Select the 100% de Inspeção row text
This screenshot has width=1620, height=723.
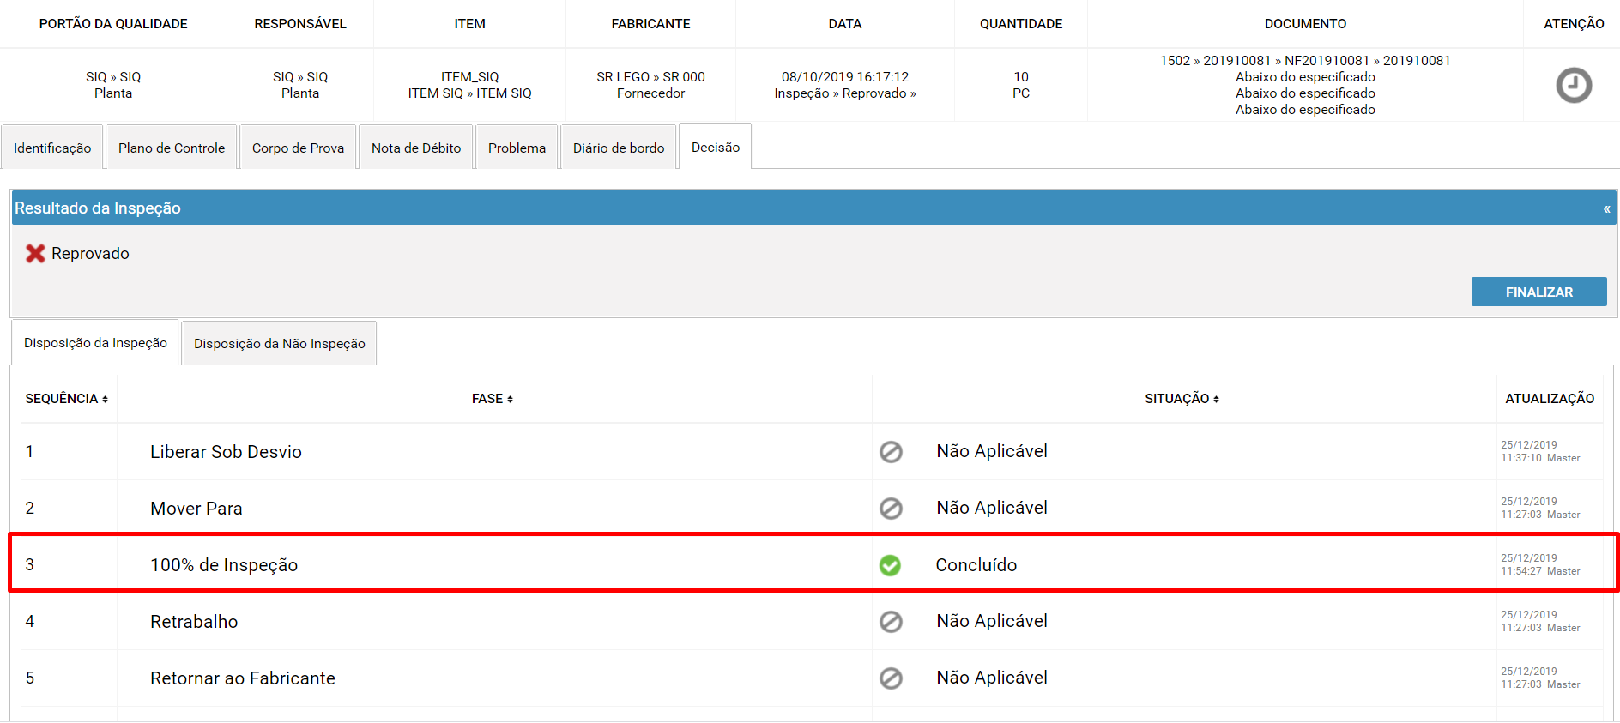[224, 565]
